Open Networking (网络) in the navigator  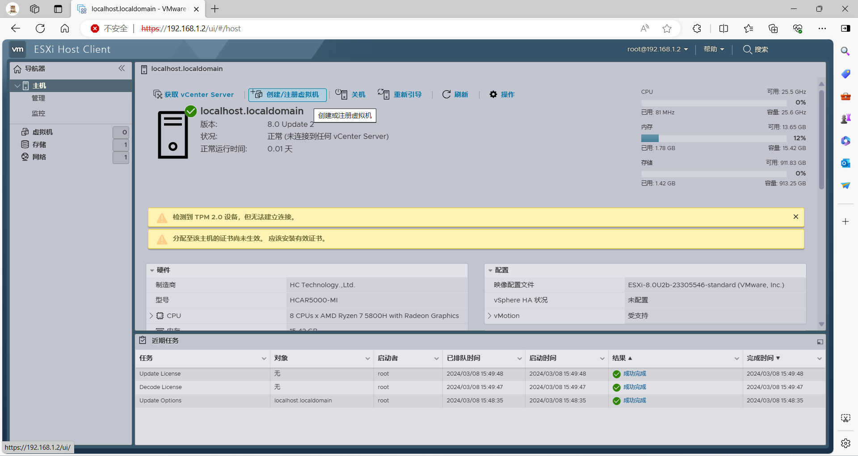(39, 157)
